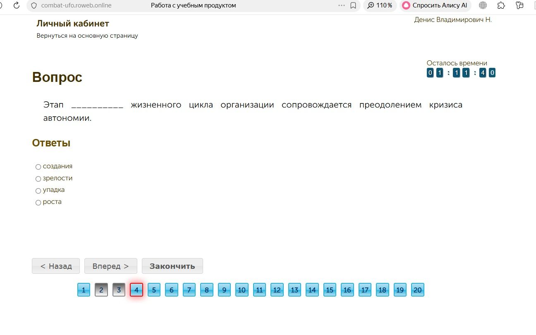This screenshot has width=536, height=335.
Task: Reload the page with the refresh icon
Action: 17,5
